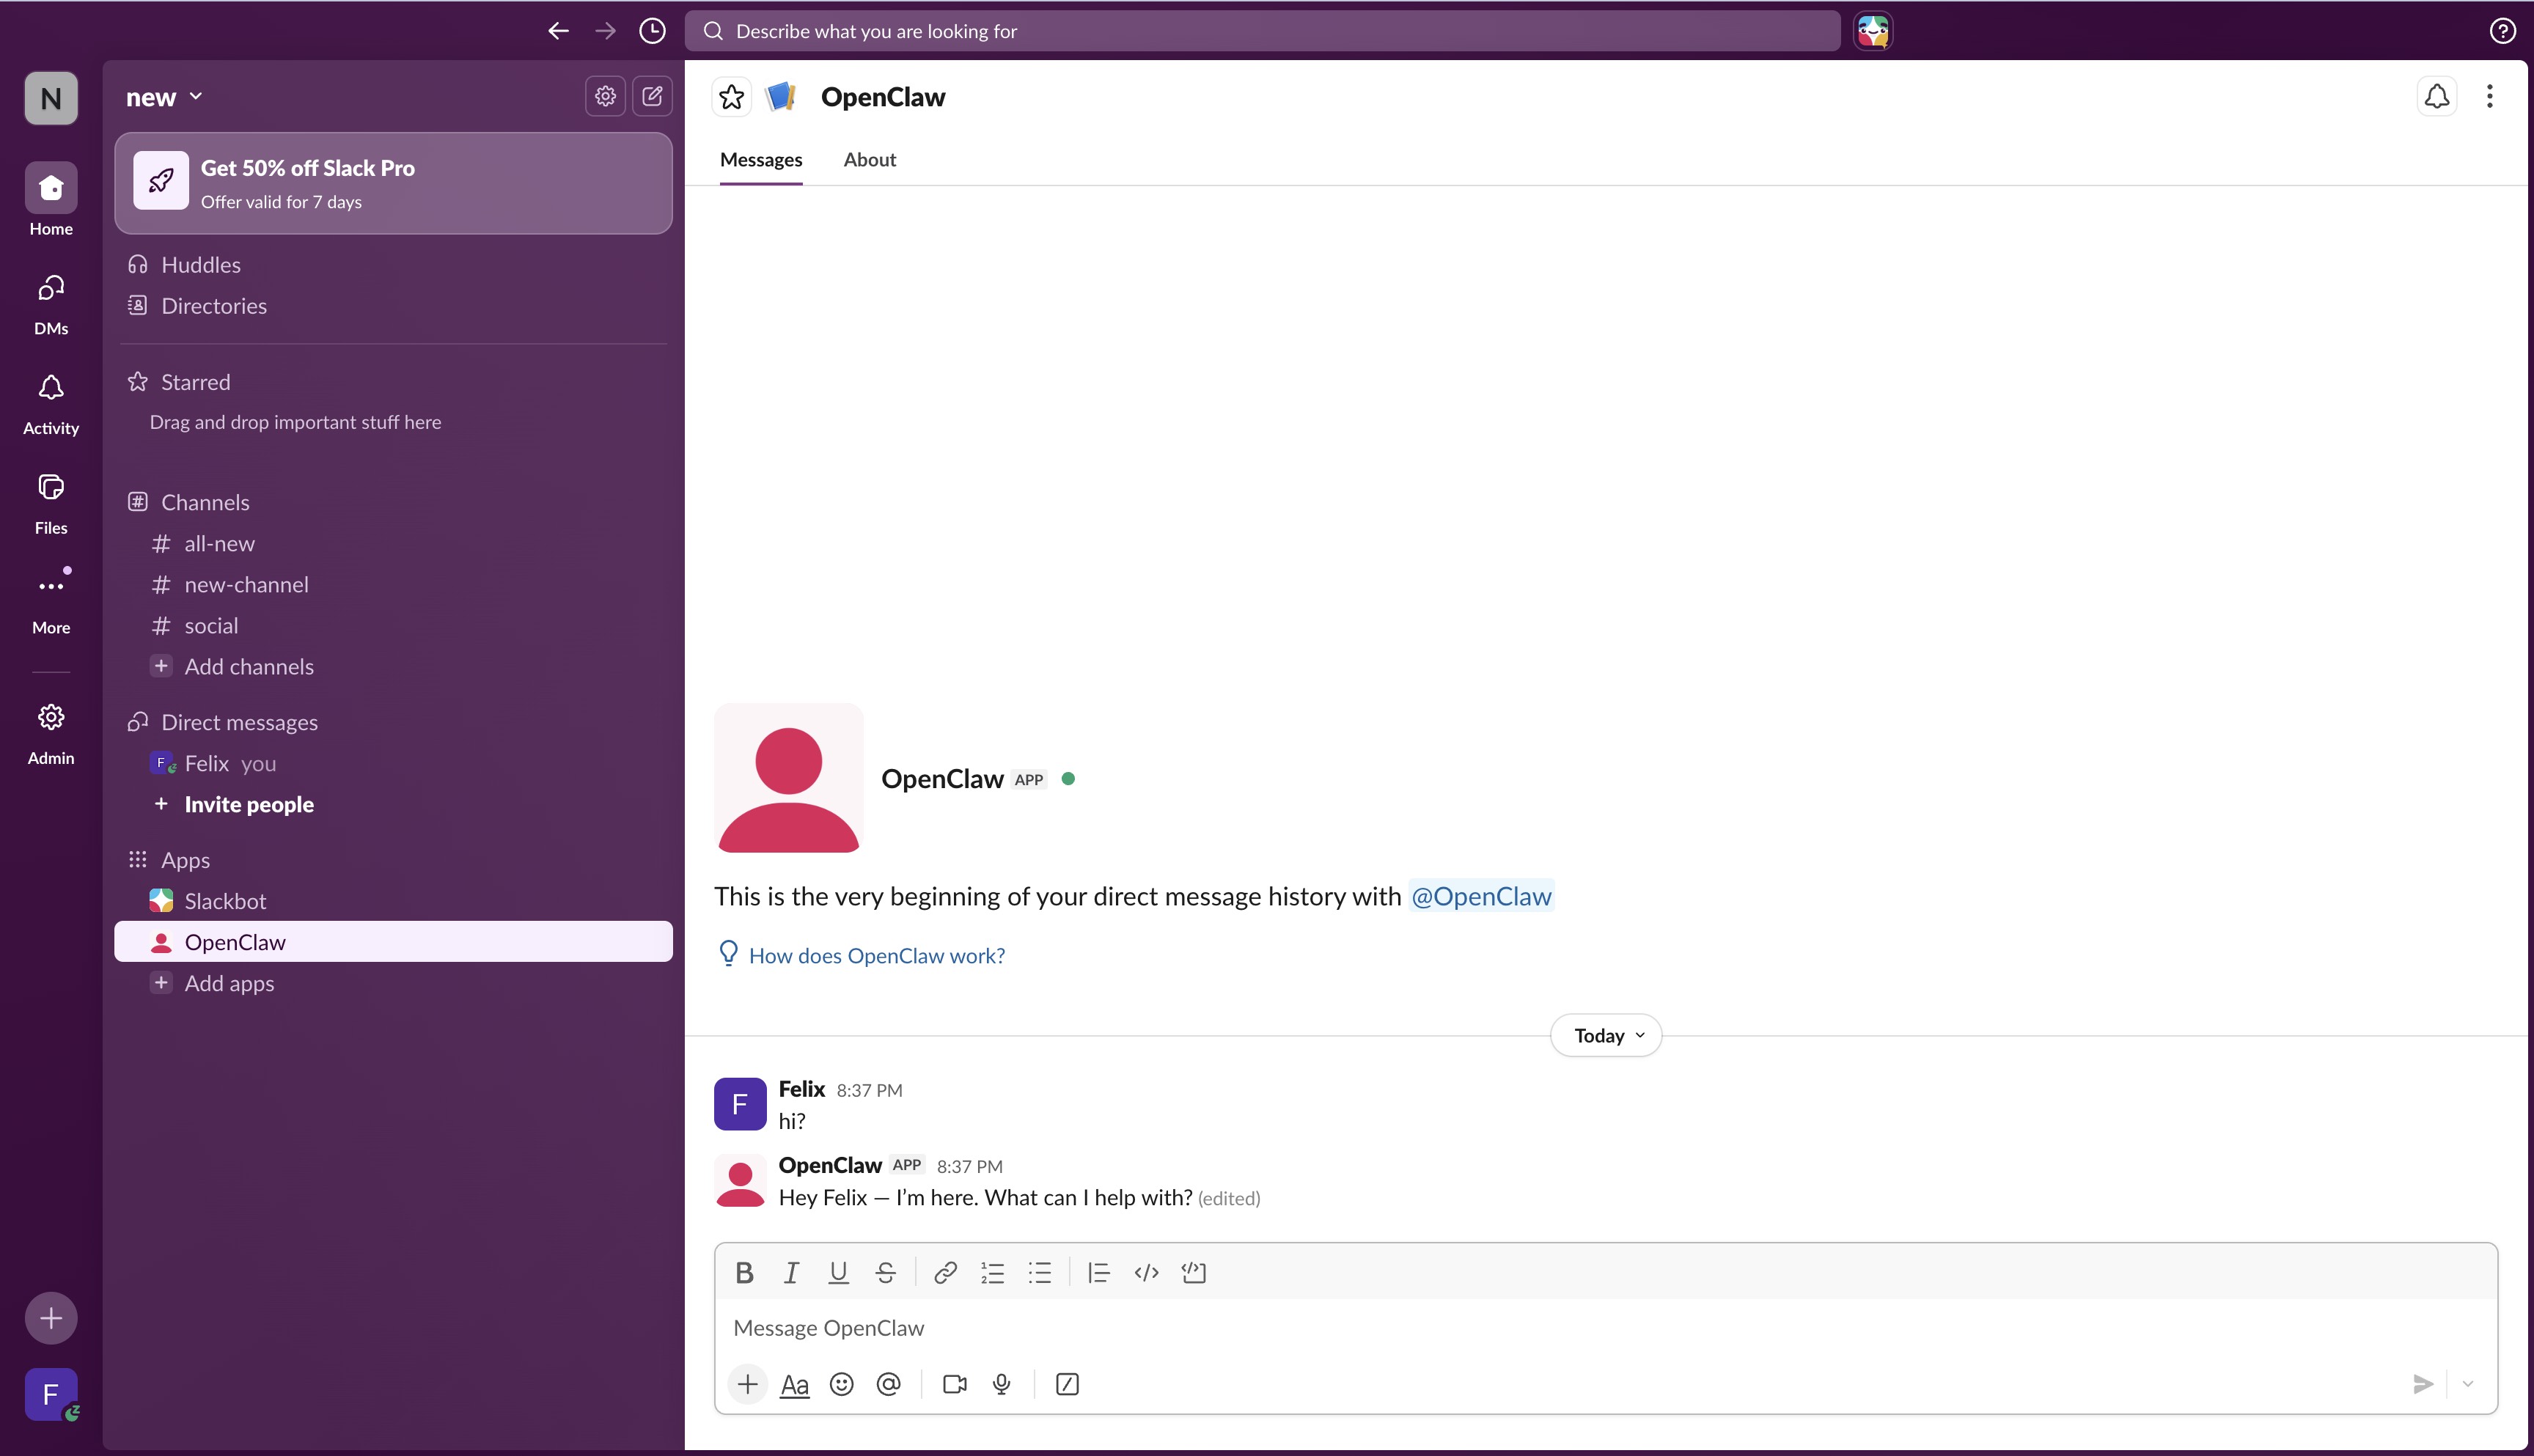Star the OpenClaw conversation

pos(732,97)
